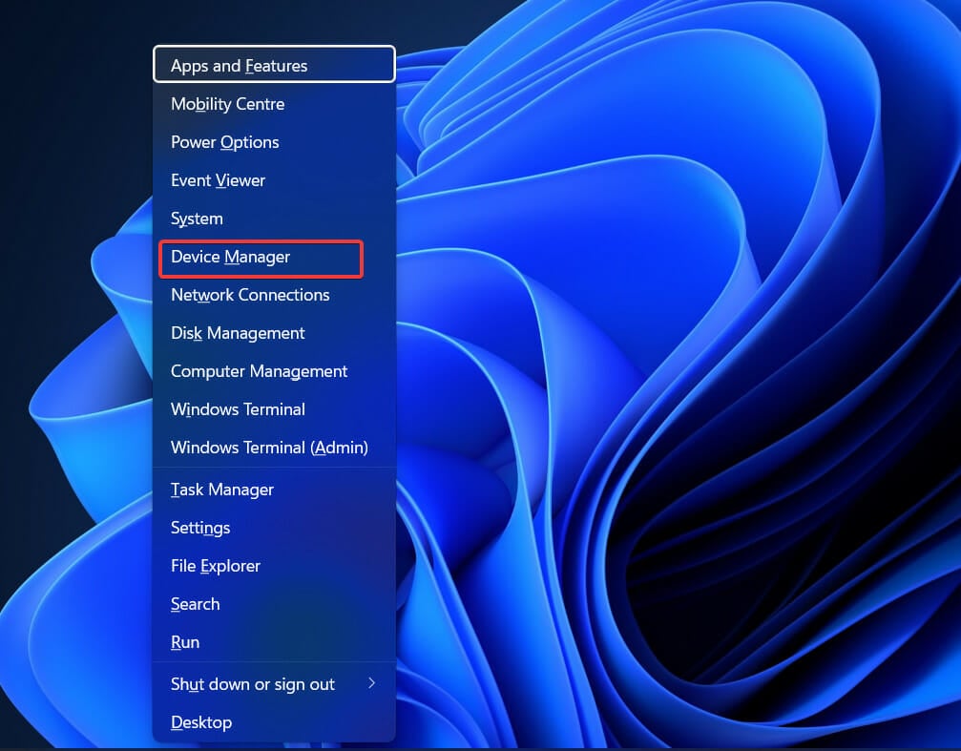Open the Run dialog
The height and width of the screenshot is (751, 961).
click(185, 642)
